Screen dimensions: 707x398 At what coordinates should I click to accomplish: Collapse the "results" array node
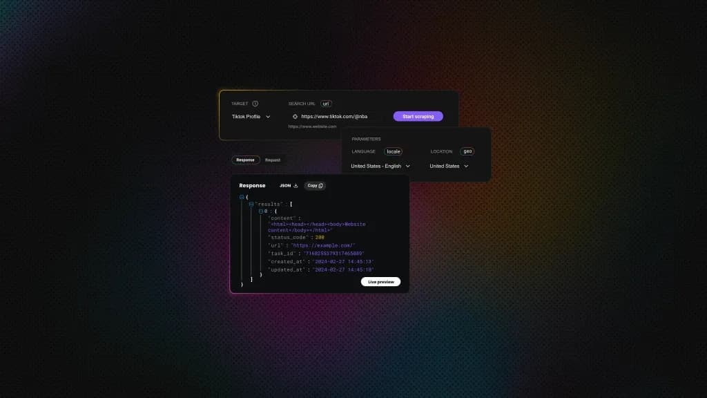click(x=251, y=205)
